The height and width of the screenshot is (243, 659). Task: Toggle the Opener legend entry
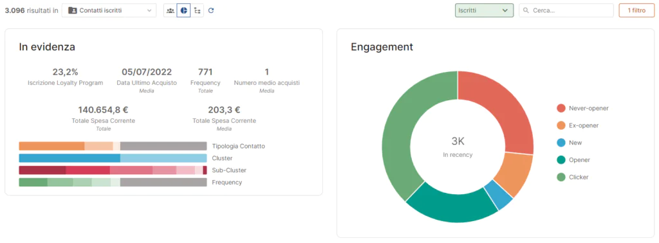tap(573, 160)
